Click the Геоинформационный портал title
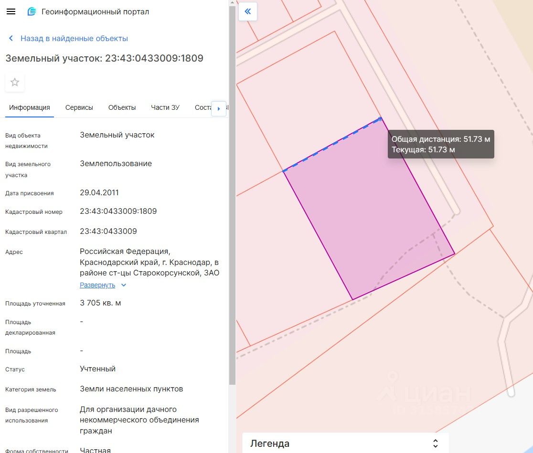The height and width of the screenshot is (453, 533). point(95,11)
